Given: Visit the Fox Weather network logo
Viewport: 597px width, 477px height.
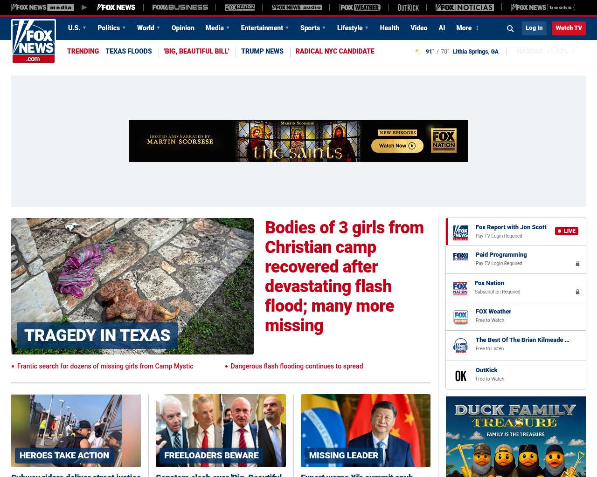Looking at the screenshot, I should point(360,7).
